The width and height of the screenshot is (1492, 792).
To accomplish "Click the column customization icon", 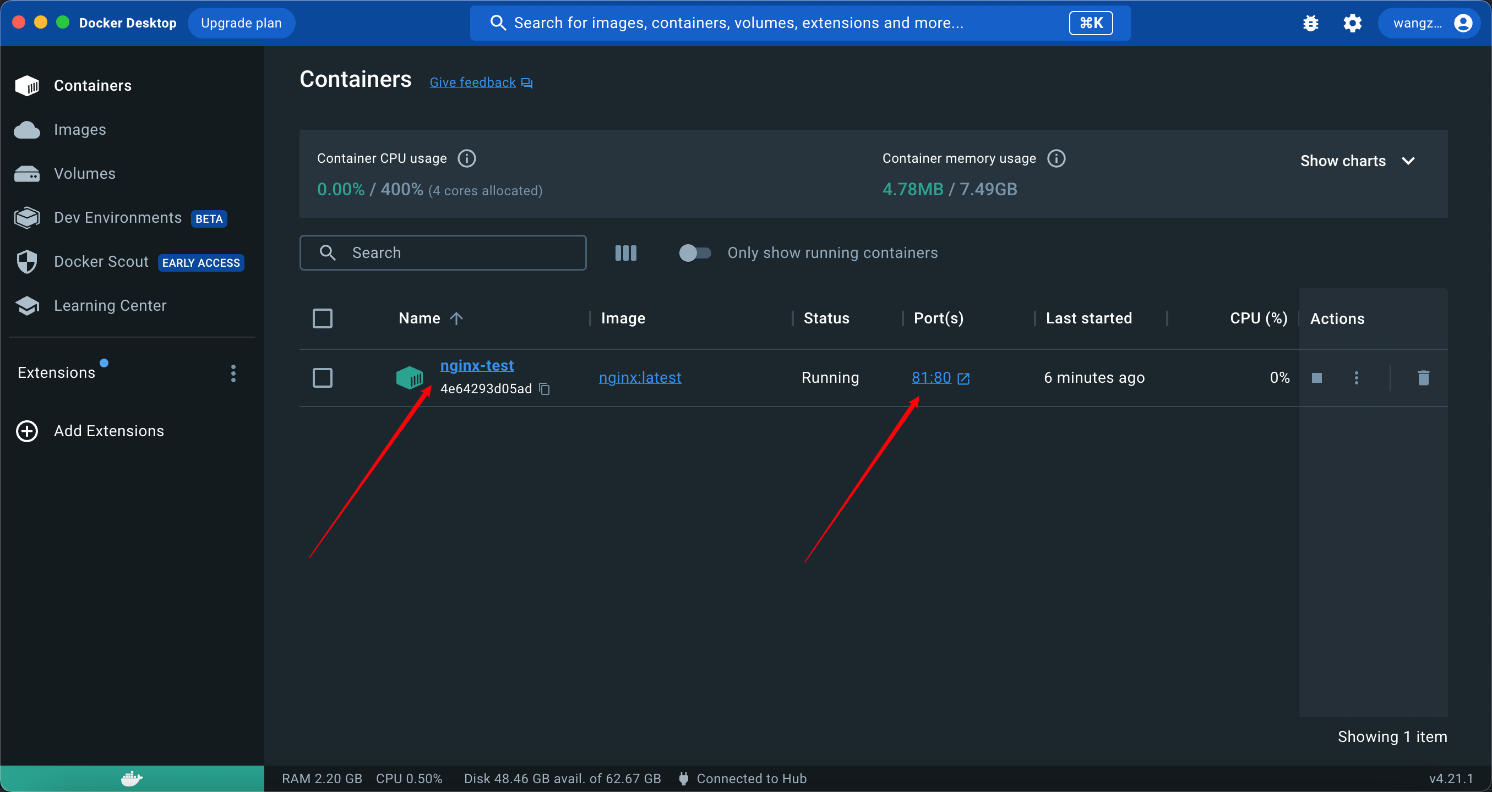I will click(x=625, y=253).
